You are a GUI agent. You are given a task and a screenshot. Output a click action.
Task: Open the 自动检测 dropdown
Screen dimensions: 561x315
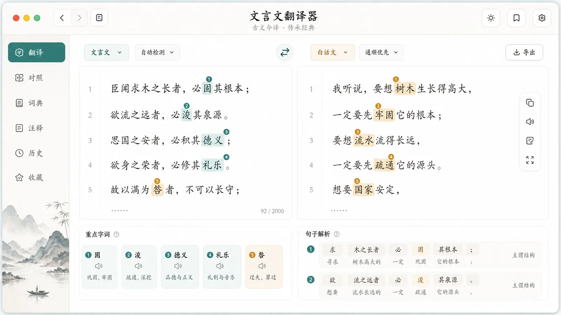tap(157, 52)
